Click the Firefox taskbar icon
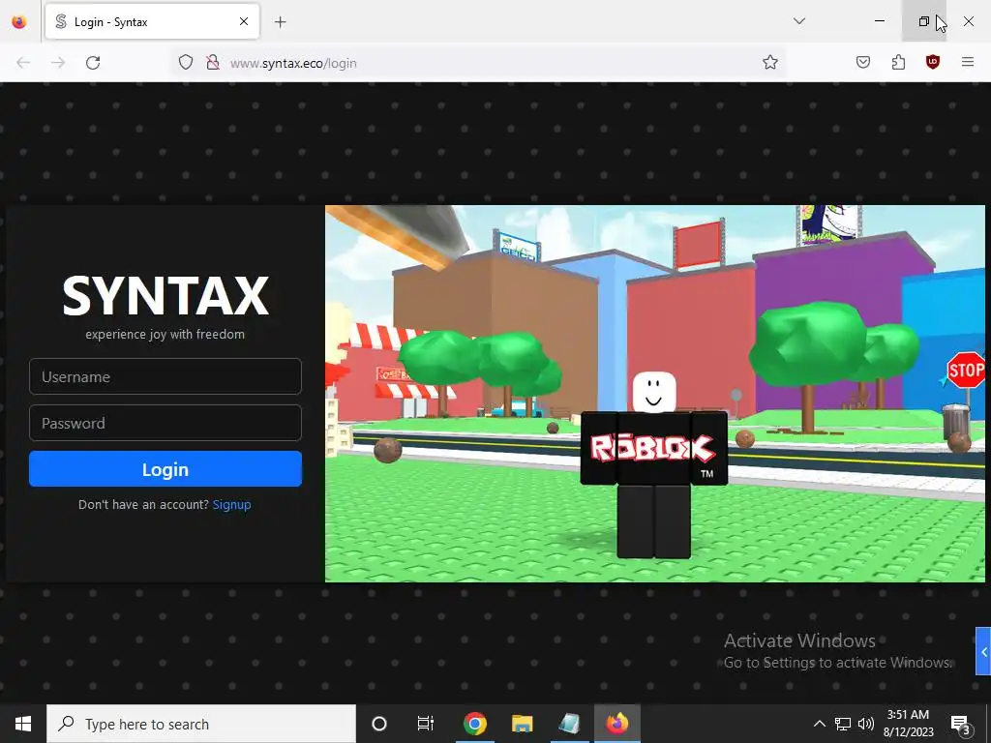The width and height of the screenshot is (991, 743). 616,724
